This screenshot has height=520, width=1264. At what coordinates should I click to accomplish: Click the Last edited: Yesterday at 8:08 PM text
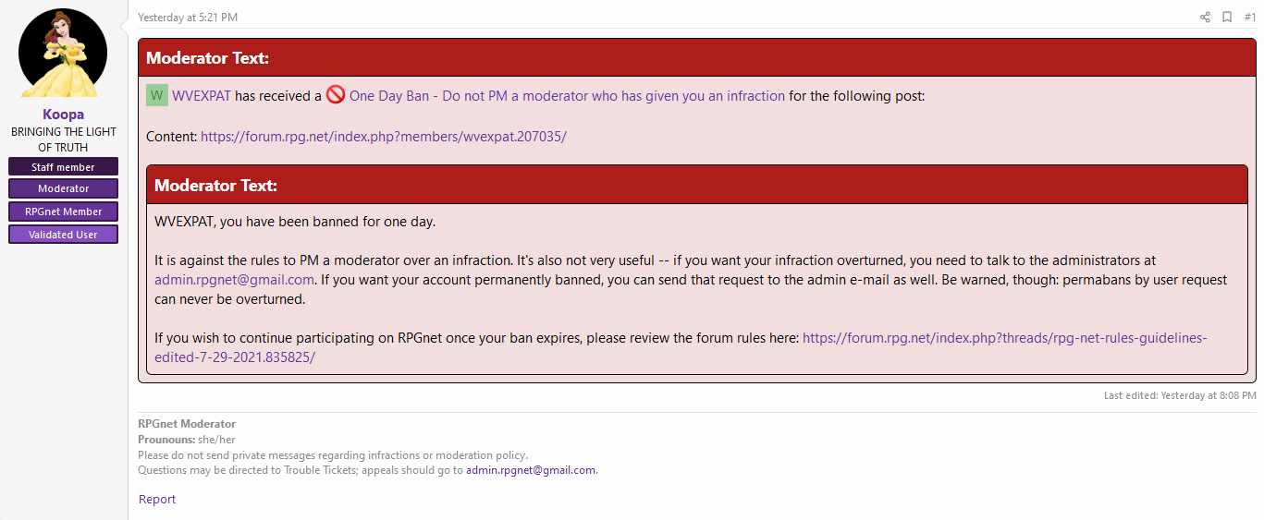coord(1180,395)
